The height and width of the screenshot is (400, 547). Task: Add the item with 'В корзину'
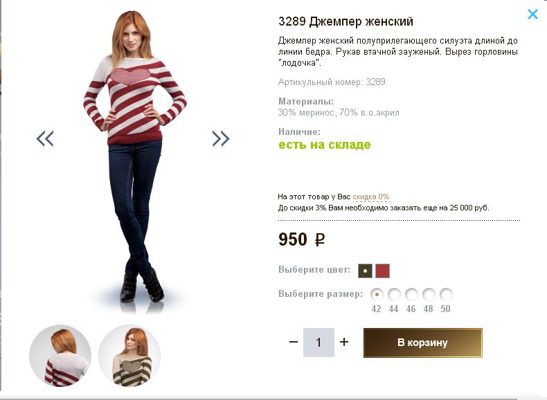click(422, 343)
